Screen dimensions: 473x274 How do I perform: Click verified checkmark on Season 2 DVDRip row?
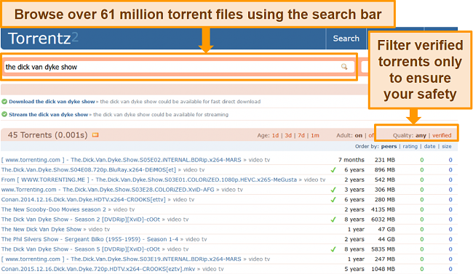[x=333, y=219]
